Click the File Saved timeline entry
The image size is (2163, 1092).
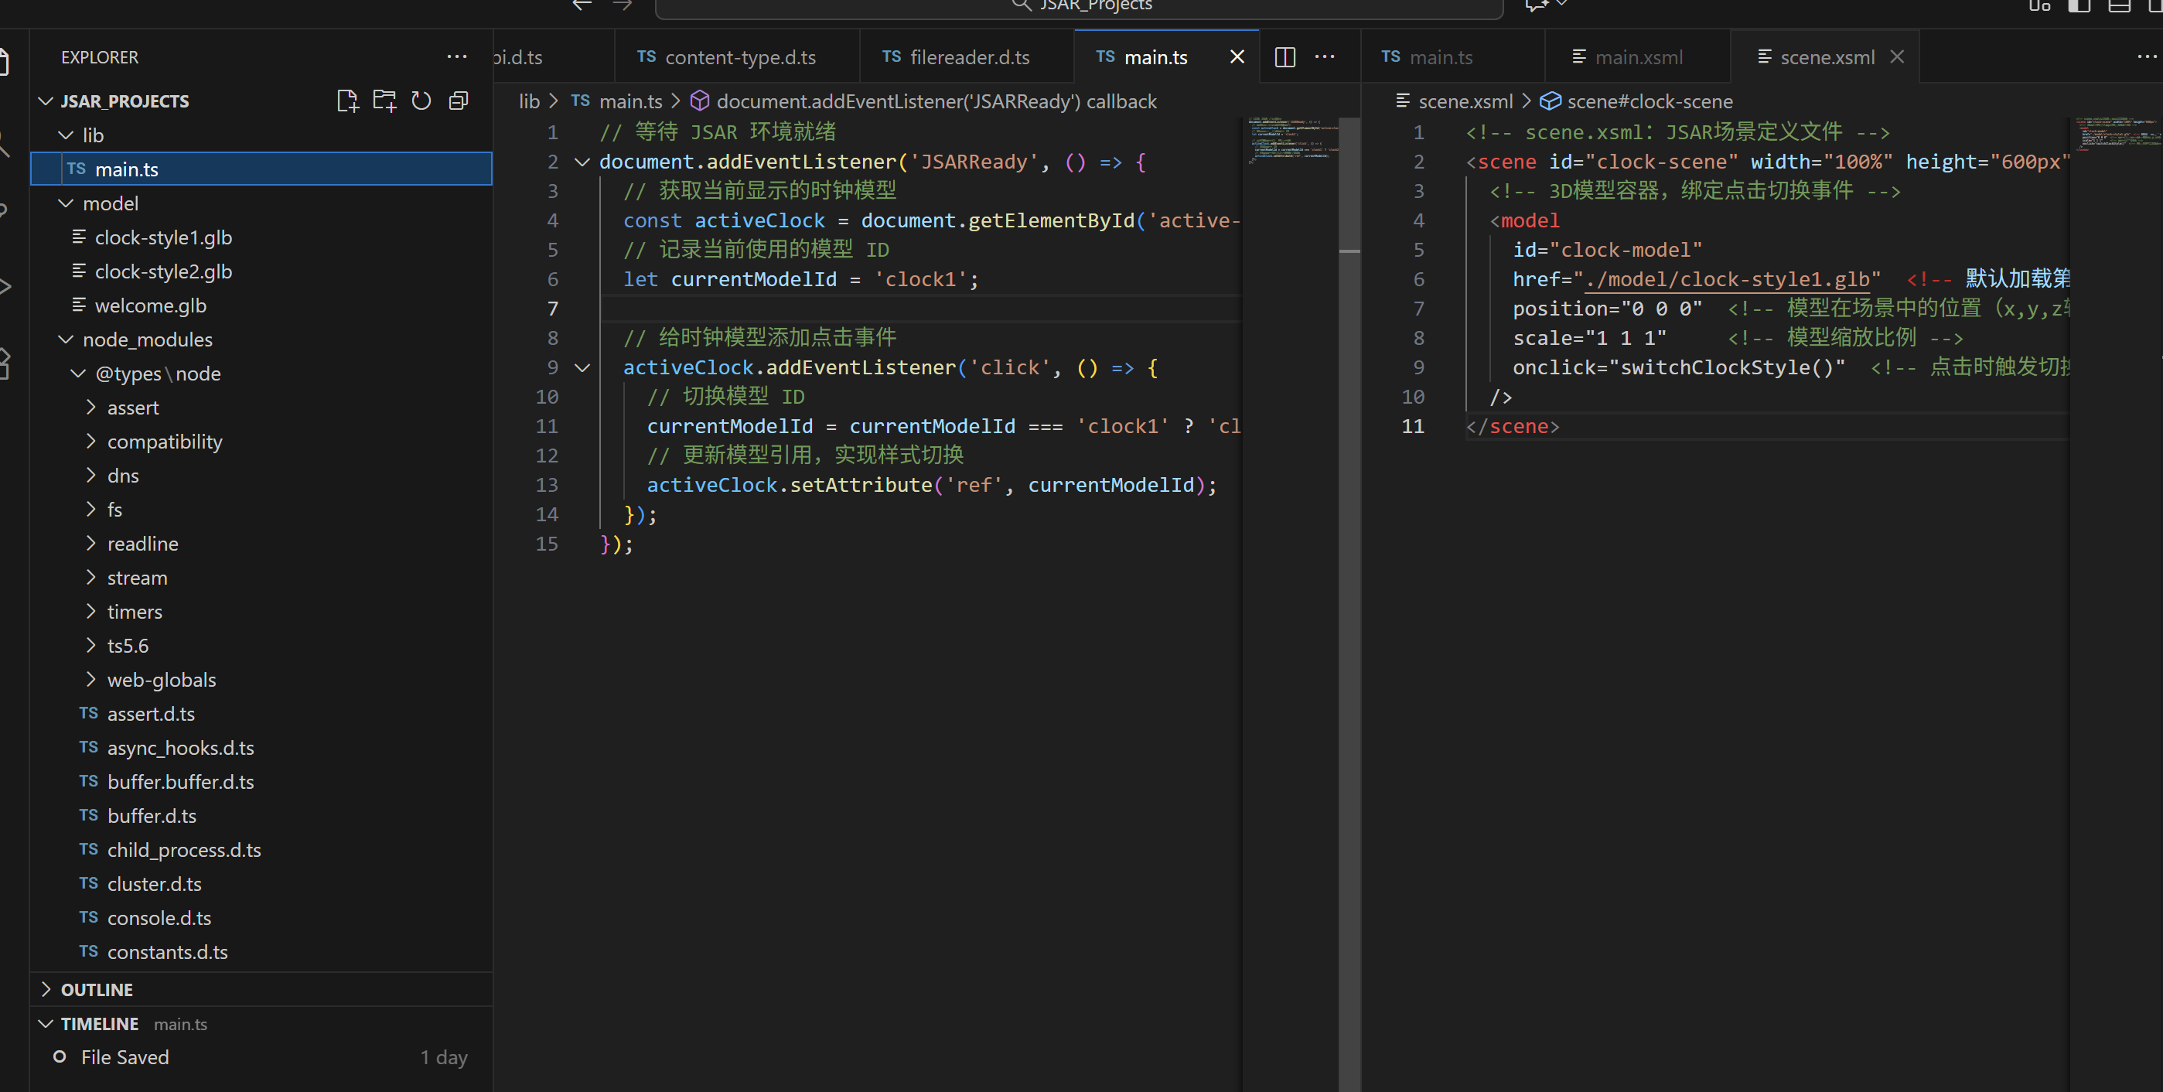(x=125, y=1056)
